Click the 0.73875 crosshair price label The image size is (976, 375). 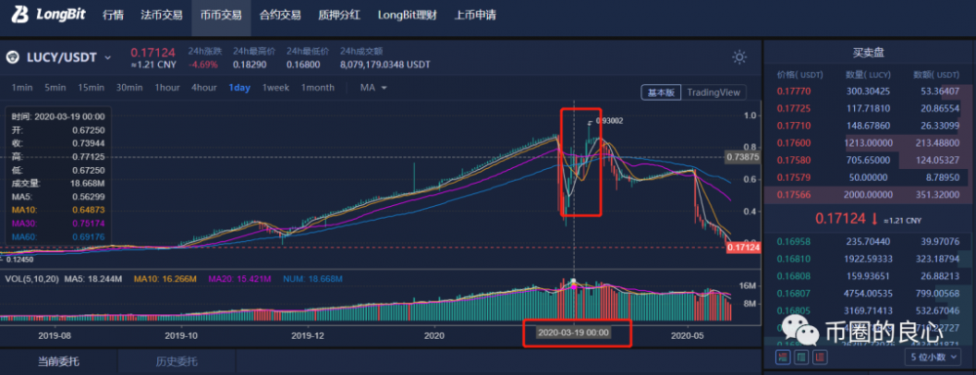coord(743,157)
